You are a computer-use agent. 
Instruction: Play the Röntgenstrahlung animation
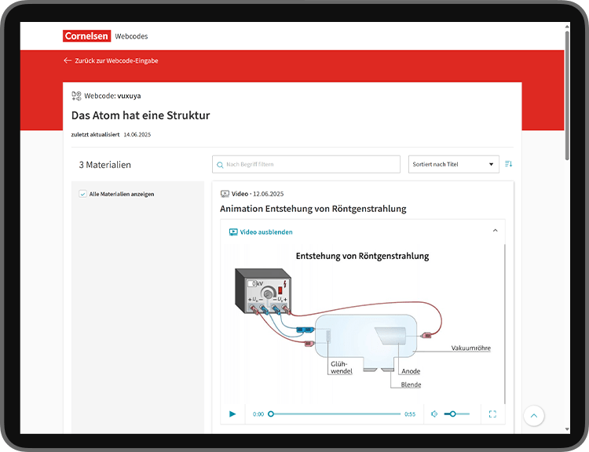[x=232, y=414]
